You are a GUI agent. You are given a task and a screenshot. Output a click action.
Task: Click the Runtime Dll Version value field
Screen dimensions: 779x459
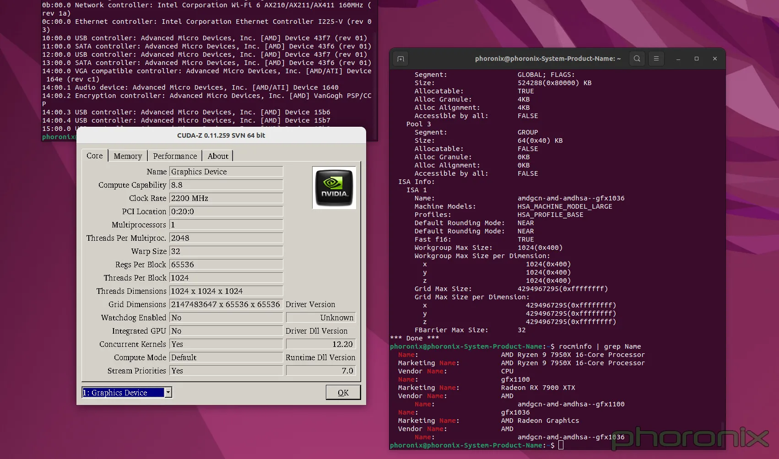click(320, 371)
